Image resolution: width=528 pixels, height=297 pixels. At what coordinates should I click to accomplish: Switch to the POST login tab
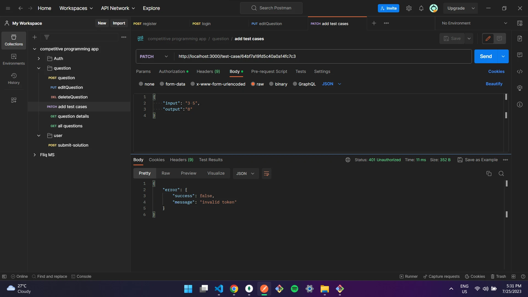coord(219,24)
